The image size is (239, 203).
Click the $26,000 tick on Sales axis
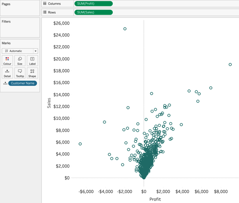pos(61,23)
